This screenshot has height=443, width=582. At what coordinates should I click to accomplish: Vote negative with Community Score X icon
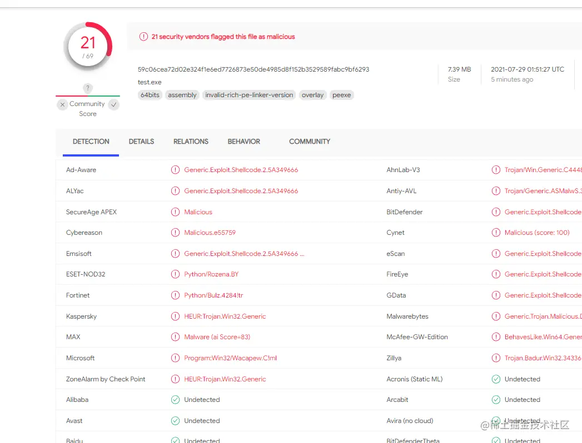(62, 104)
